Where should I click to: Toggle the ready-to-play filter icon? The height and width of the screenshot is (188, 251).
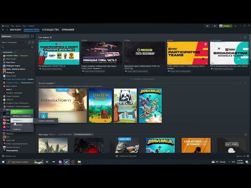(33, 42)
